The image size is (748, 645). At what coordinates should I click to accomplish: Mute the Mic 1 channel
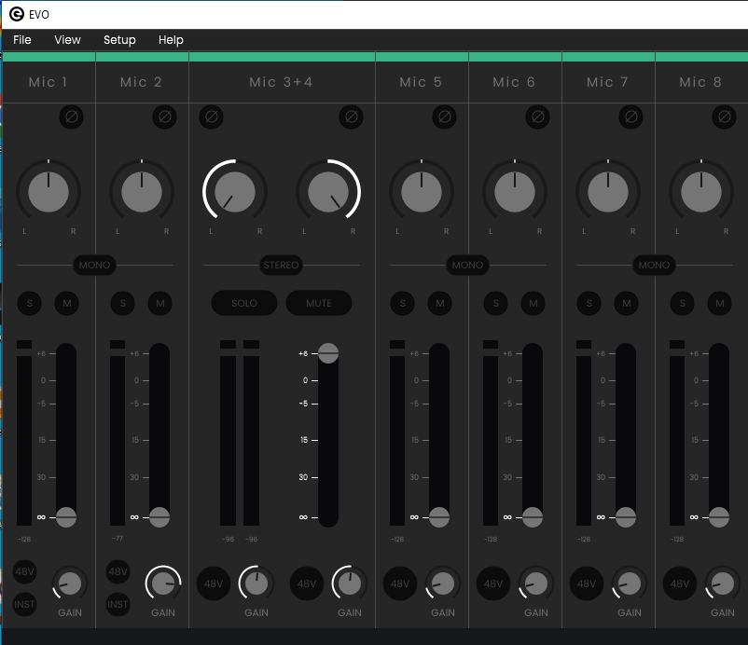[67, 303]
